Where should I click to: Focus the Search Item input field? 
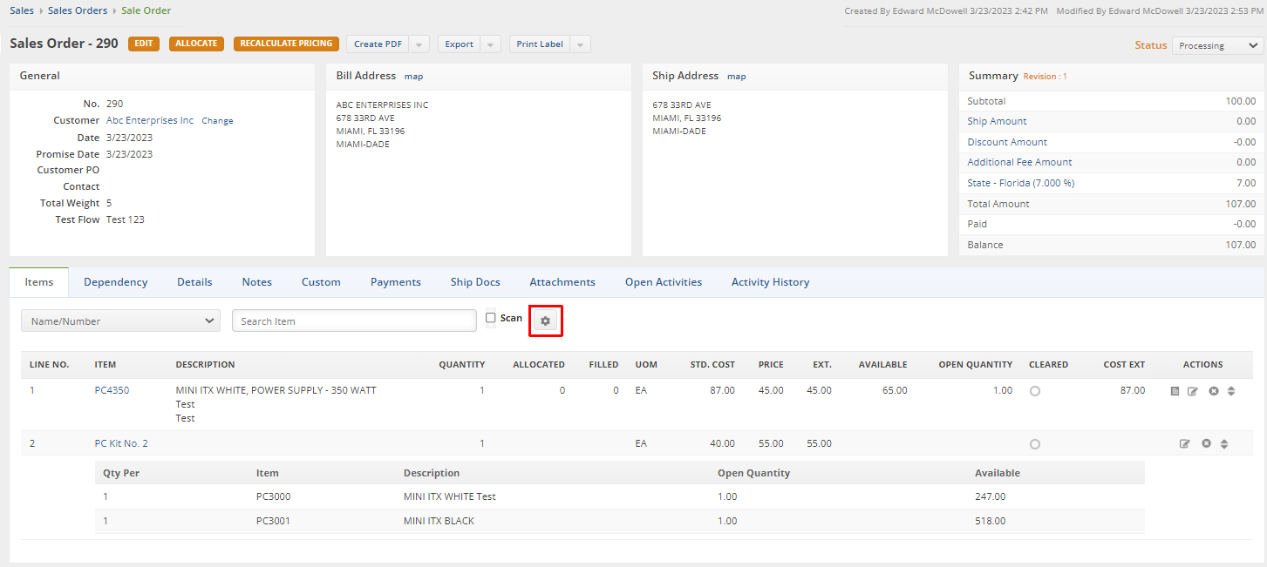(x=354, y=321)
